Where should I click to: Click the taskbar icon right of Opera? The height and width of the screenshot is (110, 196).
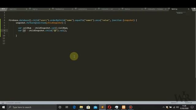click(x=116, y=107)
